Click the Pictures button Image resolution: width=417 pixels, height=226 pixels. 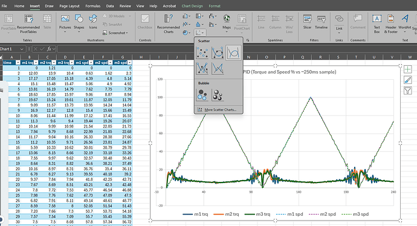65,24
